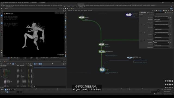Toggle Include Only VOPs checkbox above spikes
The image size is (174, 98).
coord(154,41)
